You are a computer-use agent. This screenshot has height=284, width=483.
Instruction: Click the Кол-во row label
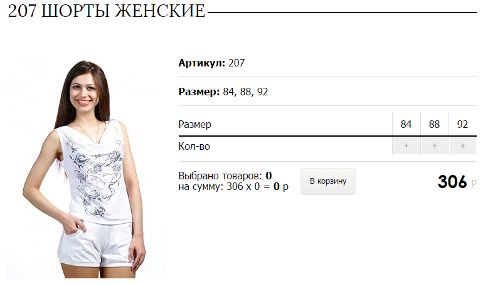(194, 146)
